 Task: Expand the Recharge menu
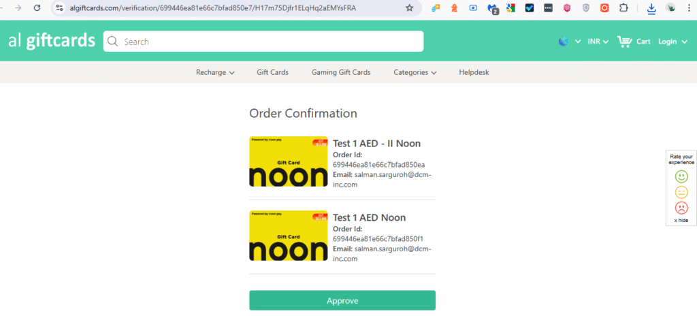point(215,72)
